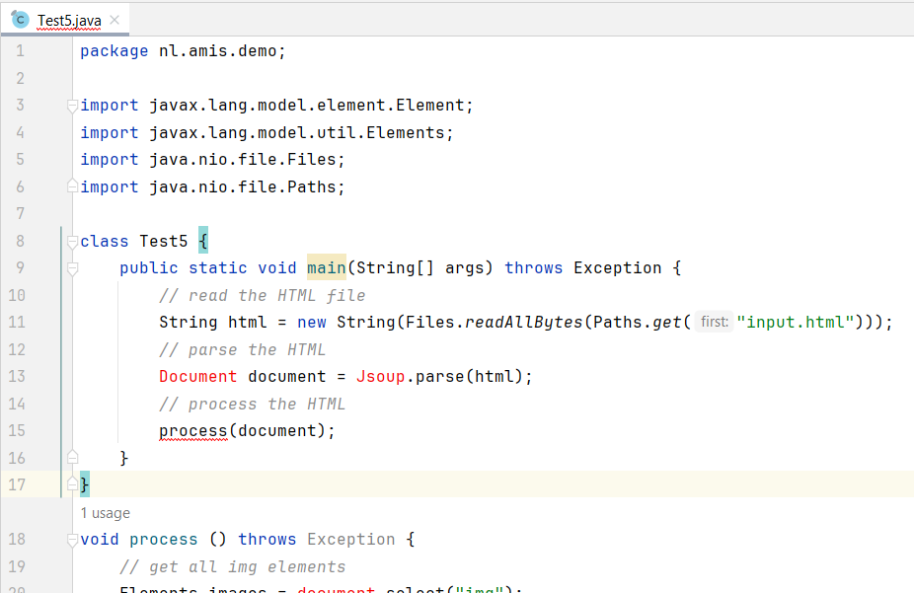The width and height of the screenshot is (914, 593).
Task: Open the "1 usage" hint above process
Action: [x=105, y=513]
